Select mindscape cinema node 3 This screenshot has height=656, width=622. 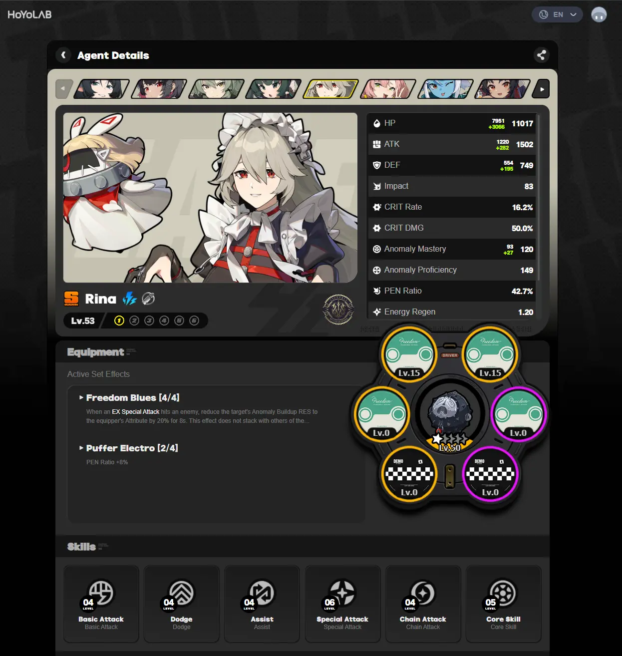pos(149,321)
